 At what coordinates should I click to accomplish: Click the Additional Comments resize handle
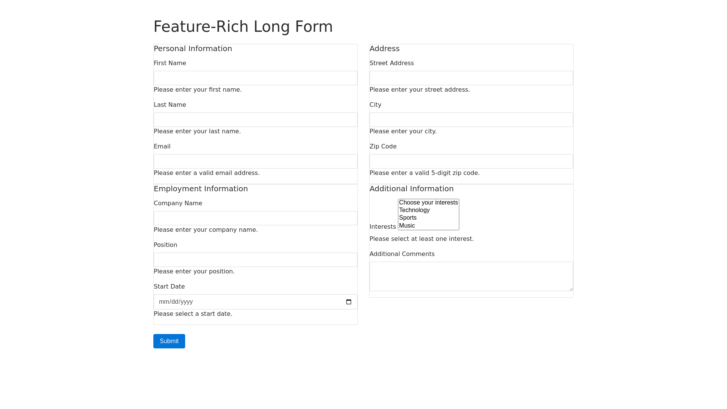pos(571,289)
